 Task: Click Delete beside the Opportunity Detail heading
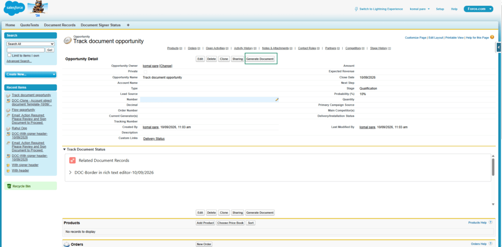click(211, 59)
